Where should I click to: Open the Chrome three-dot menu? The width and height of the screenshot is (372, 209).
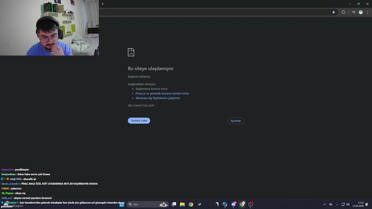(x=368, y=12)
